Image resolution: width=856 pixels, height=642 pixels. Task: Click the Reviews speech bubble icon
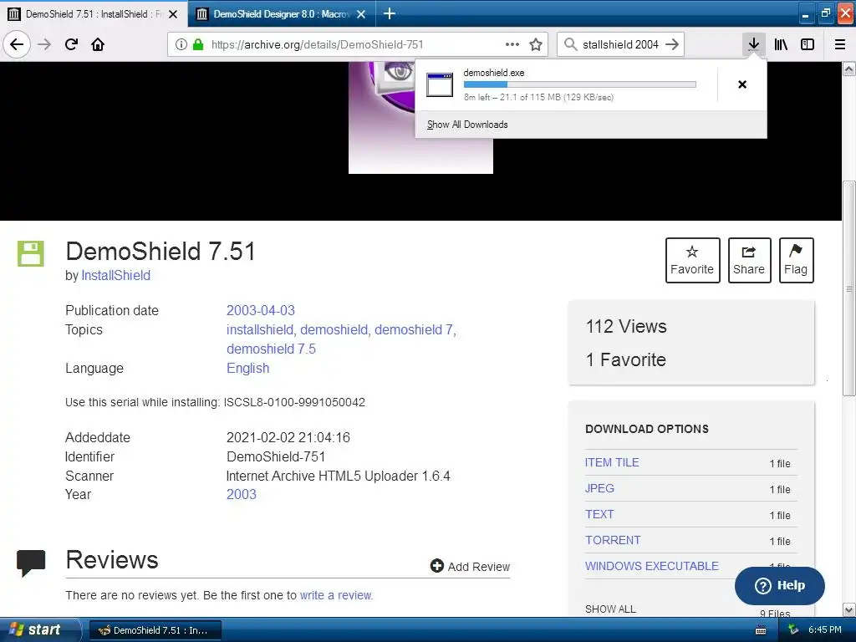pos(31,563)
